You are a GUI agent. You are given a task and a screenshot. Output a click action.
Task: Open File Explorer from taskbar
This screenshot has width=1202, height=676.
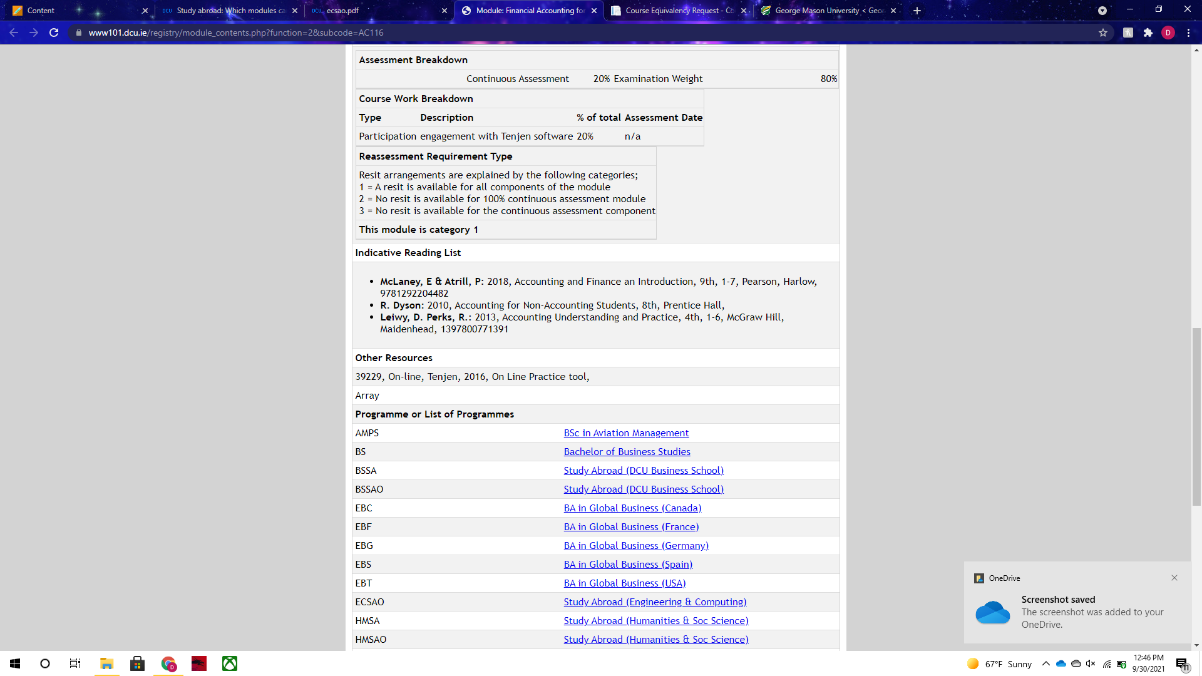[106, 663]
